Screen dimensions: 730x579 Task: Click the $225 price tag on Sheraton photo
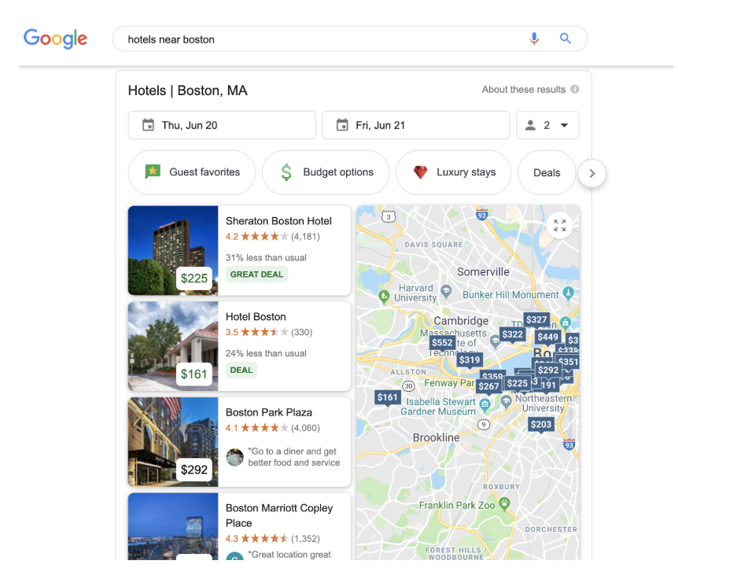194,278
